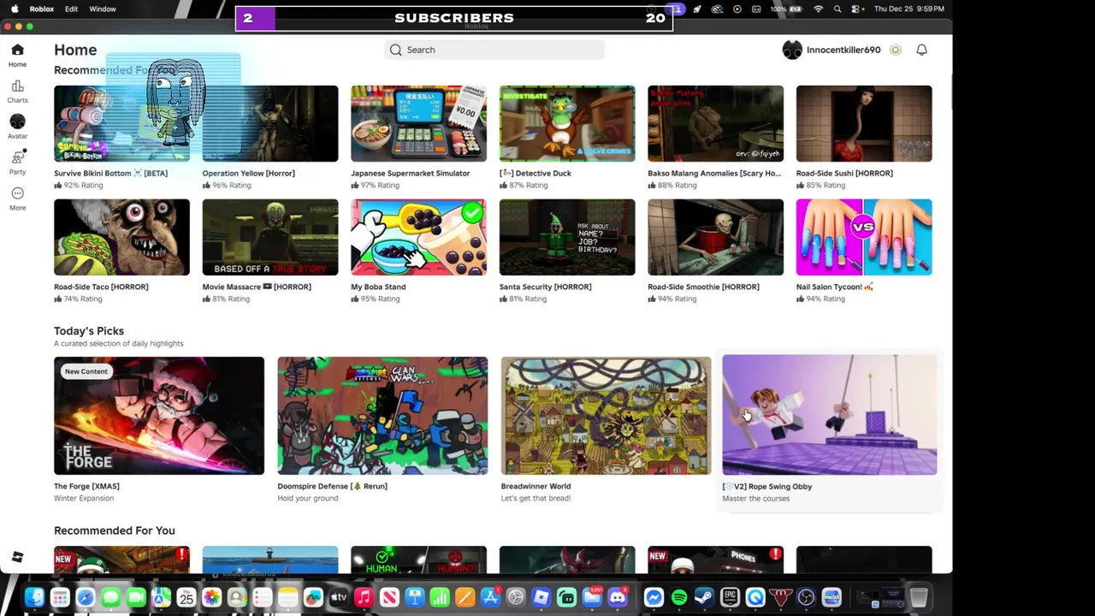Open Operation Yellow [Horror] game title
The image size is (1095, 616).
click(248, 173)
